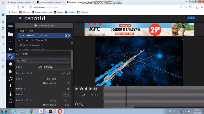
Task: Open the Opera menu logo
Action: 3,3
